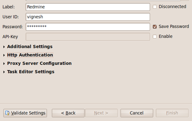Click the Next button
The width and height of the screenshot is (192, 121).
(101, 113)
